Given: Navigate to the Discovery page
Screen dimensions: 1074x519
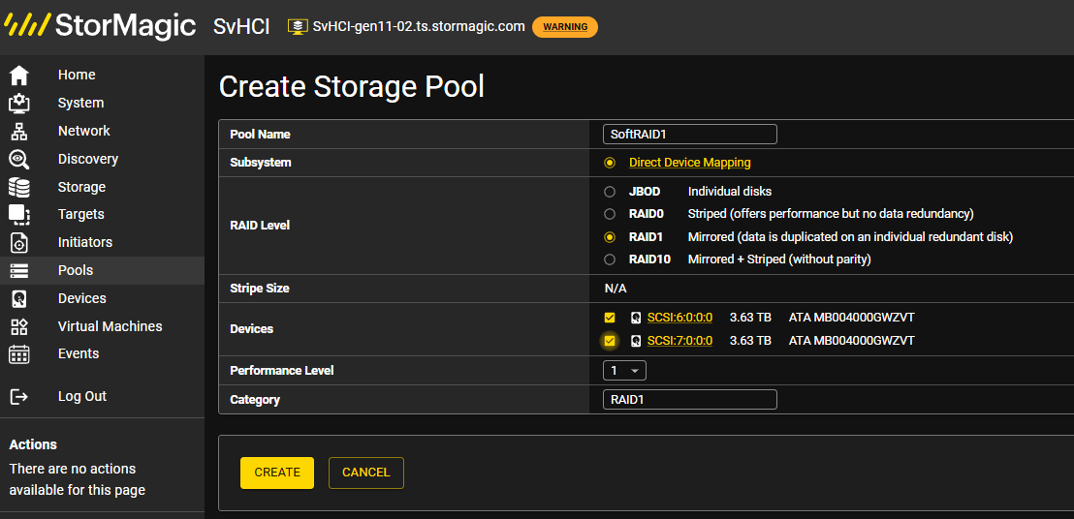Looking at the screenshot, I should tap(87, 159).
